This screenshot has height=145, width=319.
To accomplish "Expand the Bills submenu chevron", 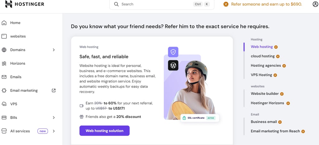I will (54, 118).
